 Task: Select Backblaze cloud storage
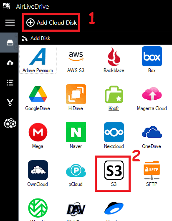tap(114, 60)
